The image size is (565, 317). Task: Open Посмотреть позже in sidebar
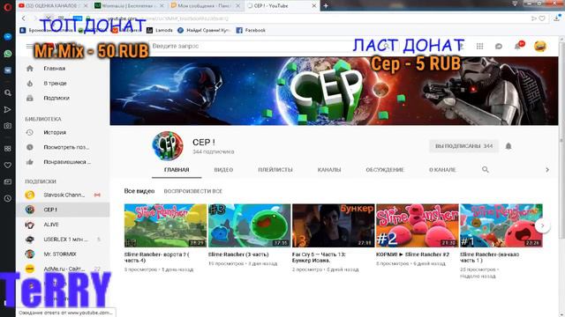[x=63, y=147]
